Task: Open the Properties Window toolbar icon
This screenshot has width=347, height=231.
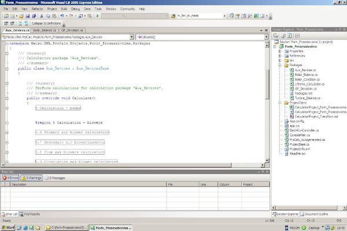Action: 238,16
